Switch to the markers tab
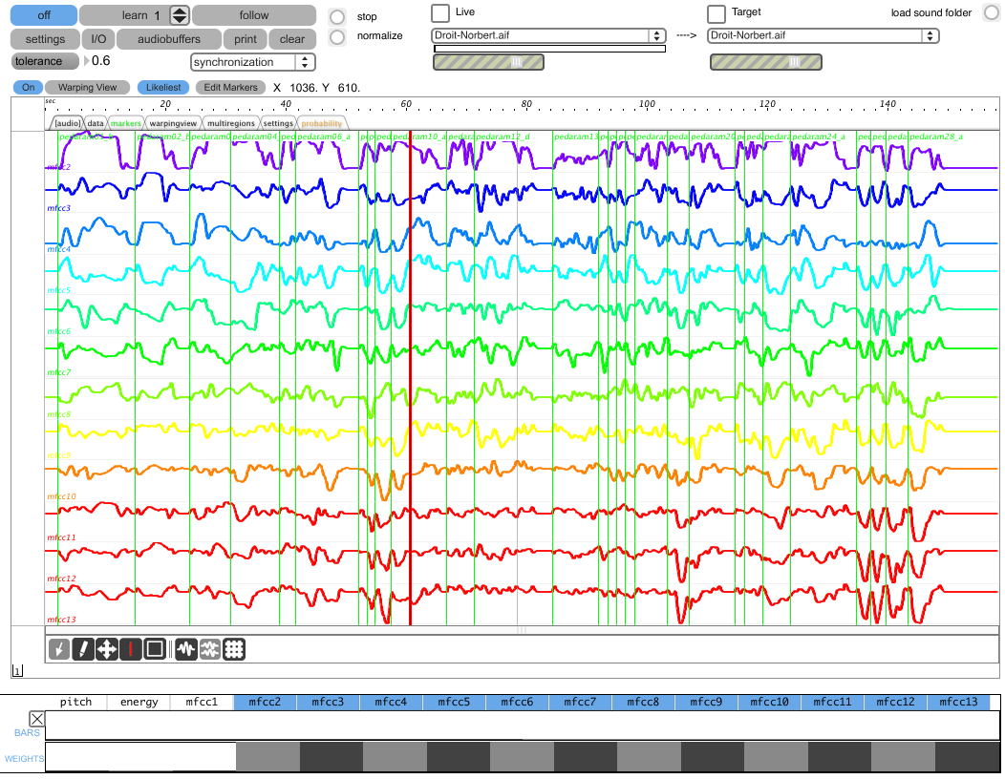Screen dimensions: 1005x779 tap(126, 123)
